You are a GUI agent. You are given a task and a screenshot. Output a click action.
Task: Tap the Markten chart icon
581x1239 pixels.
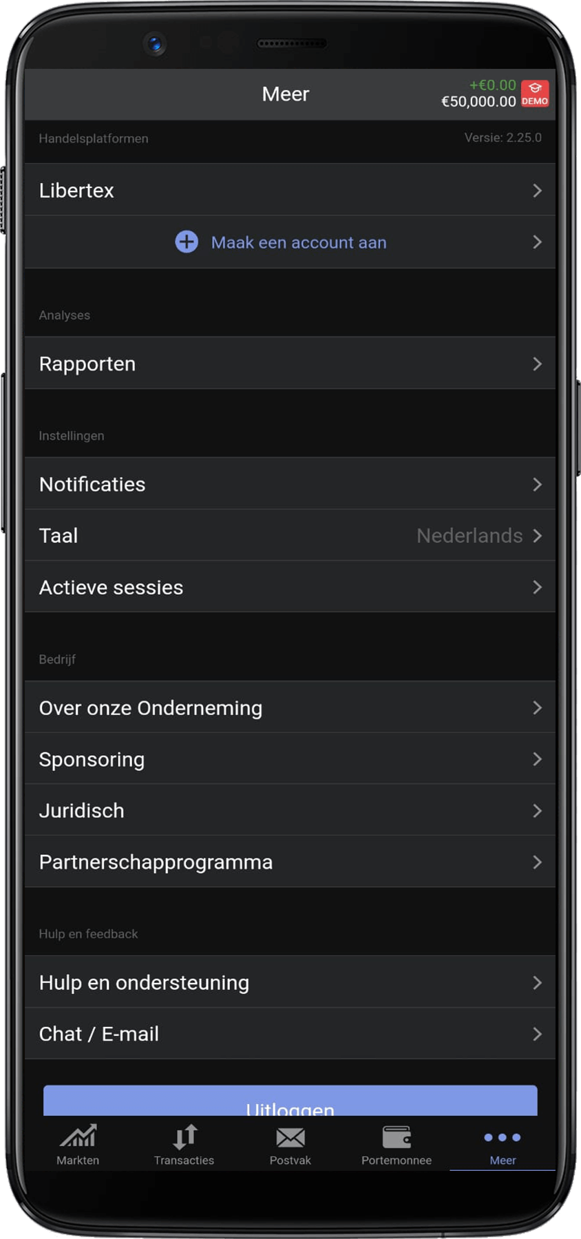78,1136
